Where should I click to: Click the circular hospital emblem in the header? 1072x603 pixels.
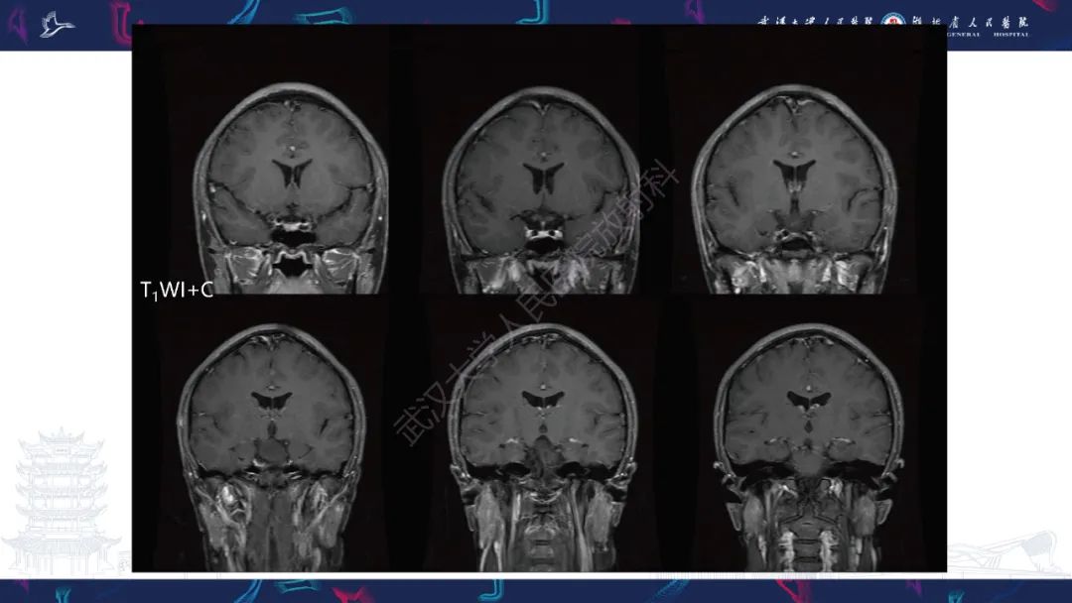click(890, 22)
